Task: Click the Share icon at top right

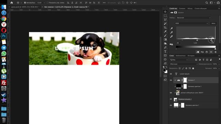Action: [218, 3]
